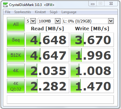Viewport: 121px width, 109px height.
Task: Open the File menu
Action: [8, 12]
